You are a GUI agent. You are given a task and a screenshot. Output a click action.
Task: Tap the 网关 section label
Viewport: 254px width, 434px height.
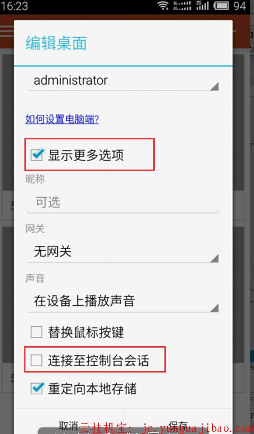pyautogui.click(x=35, y=229)
